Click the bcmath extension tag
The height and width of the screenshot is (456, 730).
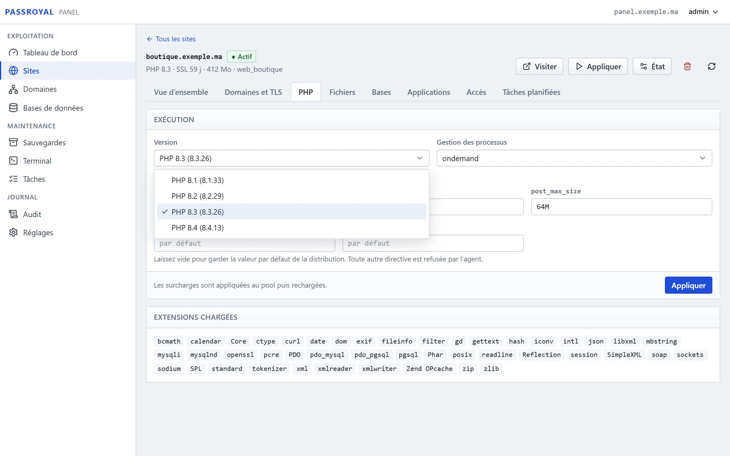(x=169, y=341)
